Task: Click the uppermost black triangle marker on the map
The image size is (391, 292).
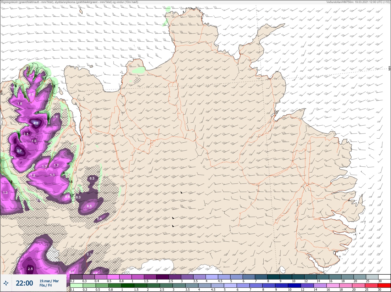Action: pyautogui.click(x=181, y=193)
